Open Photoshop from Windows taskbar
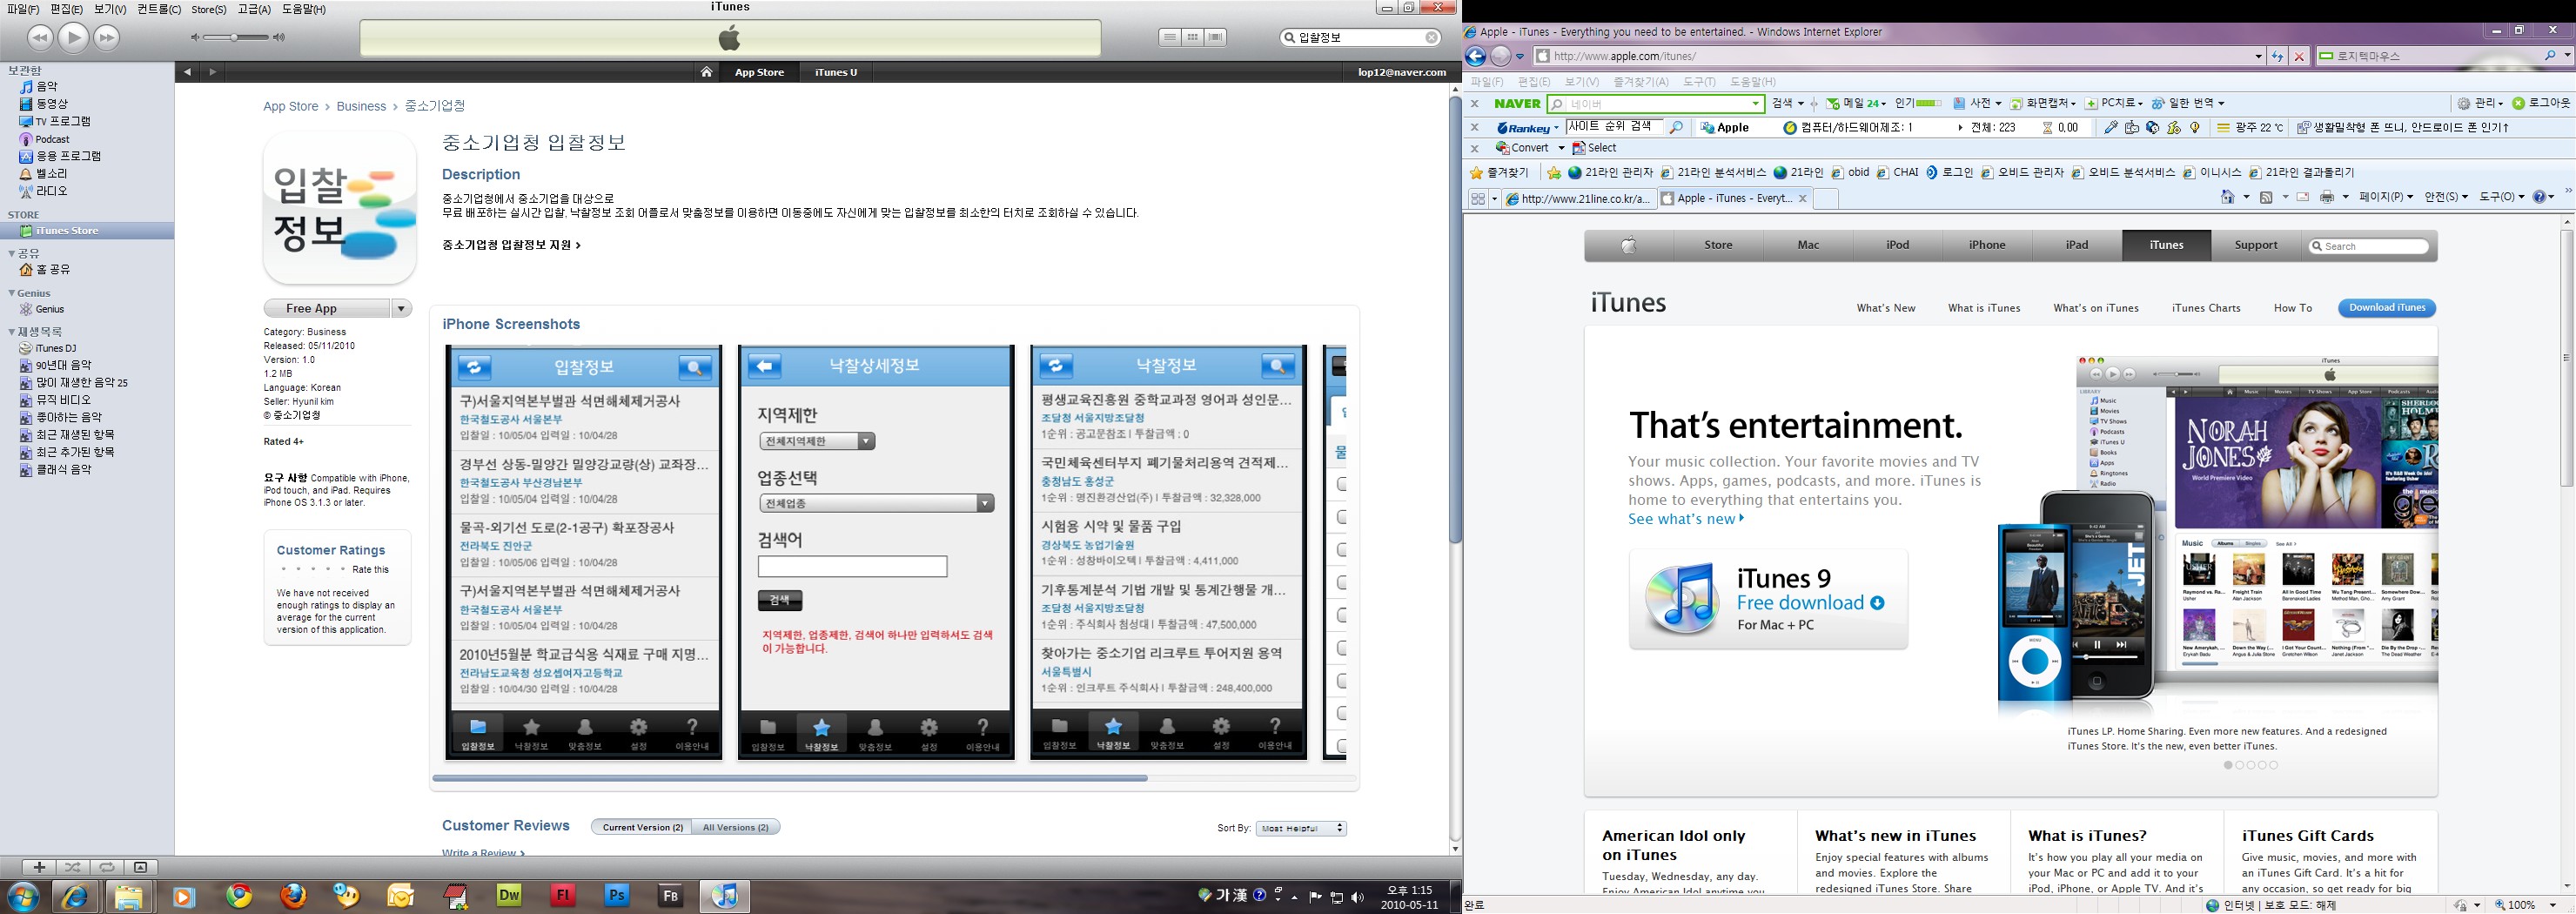The width and height of the screenshot is (2576, 914). coord(616,896)
